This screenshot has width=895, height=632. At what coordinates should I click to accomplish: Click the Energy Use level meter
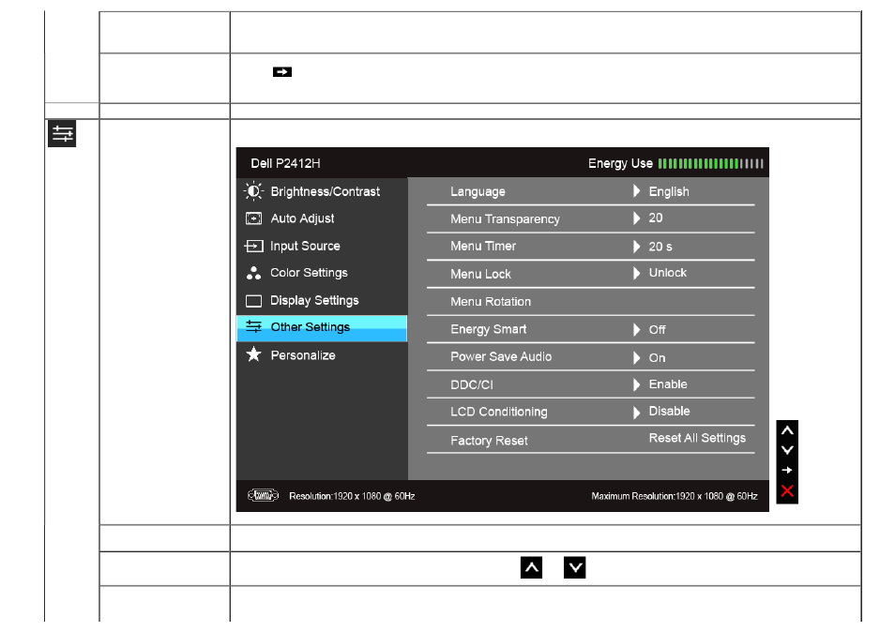pos(710,164)
